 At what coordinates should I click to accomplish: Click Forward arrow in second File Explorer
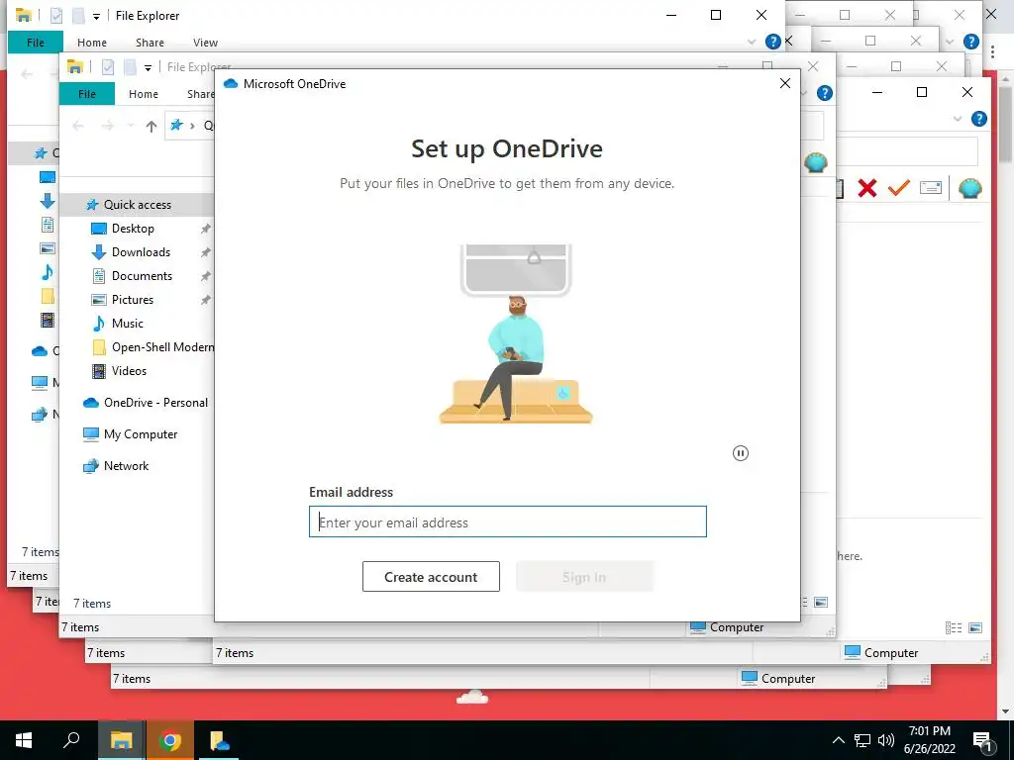coord(107,126)
